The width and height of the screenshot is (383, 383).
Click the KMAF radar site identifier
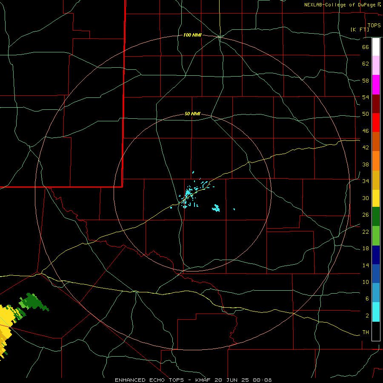(203, 380)
